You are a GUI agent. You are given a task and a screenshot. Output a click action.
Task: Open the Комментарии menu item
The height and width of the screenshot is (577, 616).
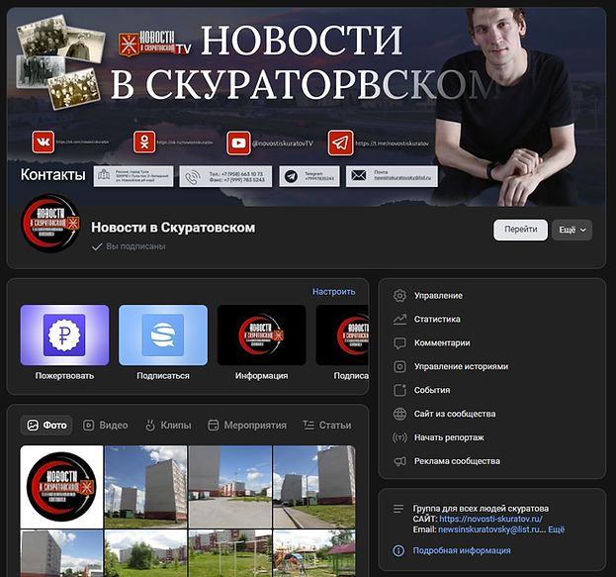coord(491,343)
